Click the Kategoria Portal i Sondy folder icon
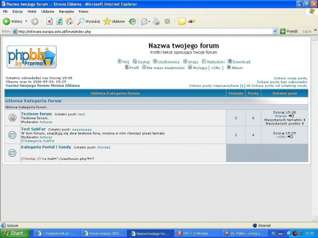Screen dimensions: 318x238 pyautogui.click(x=12, y=153)
